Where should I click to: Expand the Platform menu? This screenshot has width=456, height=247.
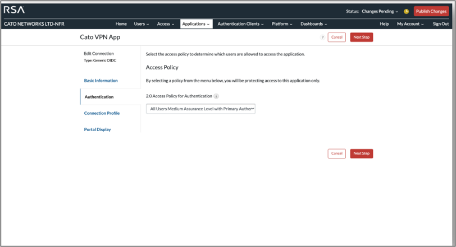pos(282,24)
